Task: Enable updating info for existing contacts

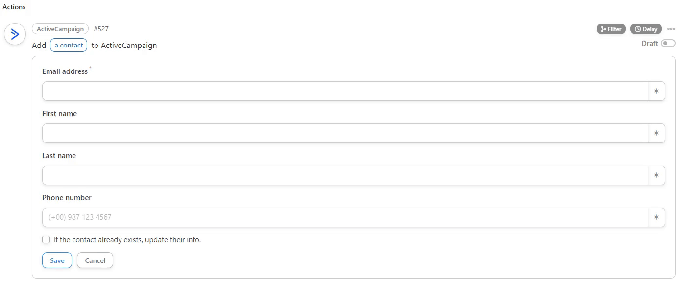Action: point(46,240)
